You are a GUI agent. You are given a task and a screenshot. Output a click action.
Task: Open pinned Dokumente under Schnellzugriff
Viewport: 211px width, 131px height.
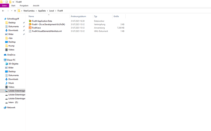(13, 26)
